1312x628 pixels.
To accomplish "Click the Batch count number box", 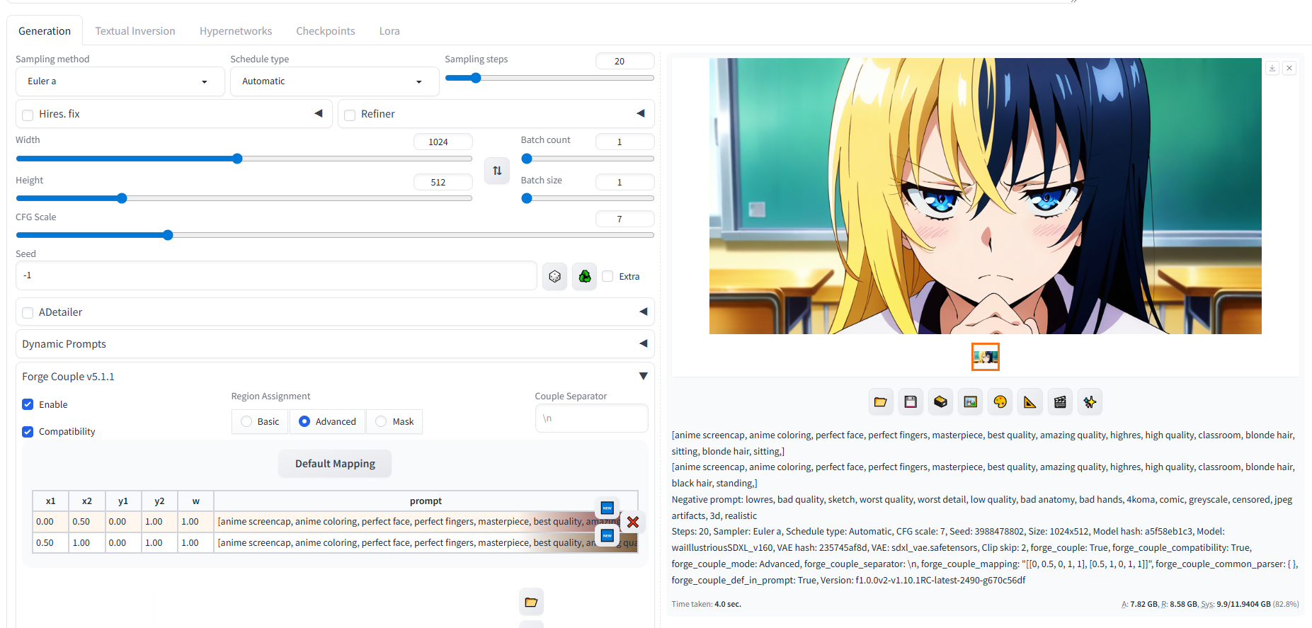I will 624,142.
